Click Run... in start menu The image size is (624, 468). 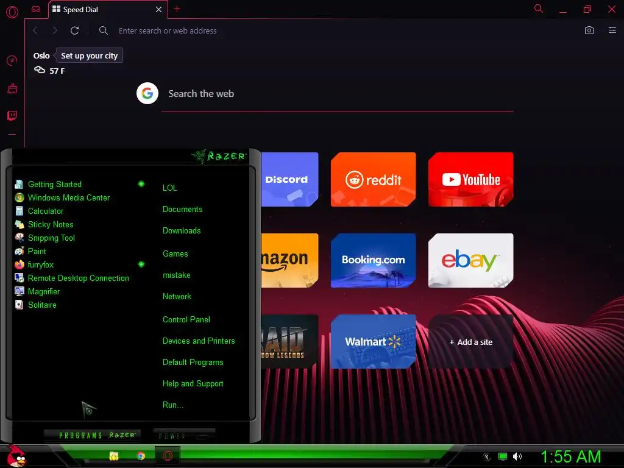172,405
